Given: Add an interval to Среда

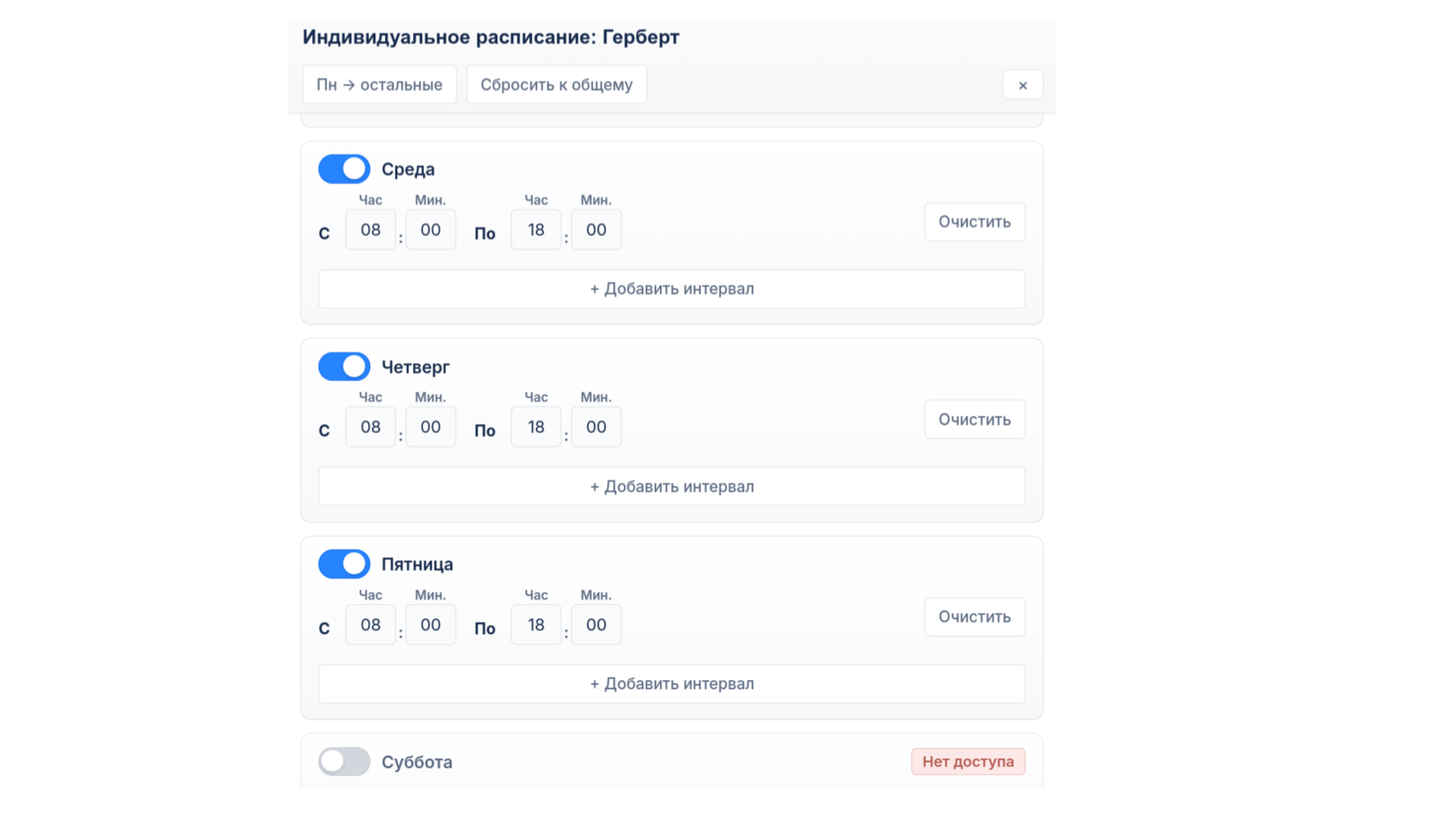Looking at the screenshot, I should tap(672, 289).
